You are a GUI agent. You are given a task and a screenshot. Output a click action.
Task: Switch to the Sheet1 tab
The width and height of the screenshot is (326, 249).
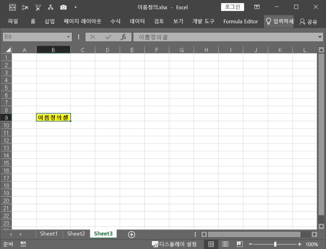point(49,234)
